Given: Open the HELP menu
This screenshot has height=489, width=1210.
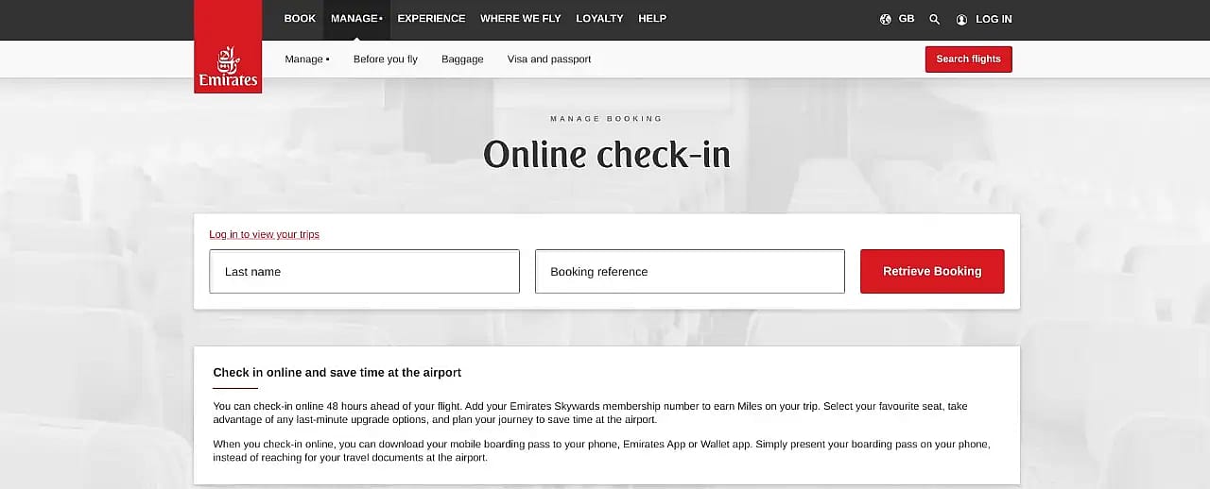Looking at the screenshot, I should tap(652, 19).
